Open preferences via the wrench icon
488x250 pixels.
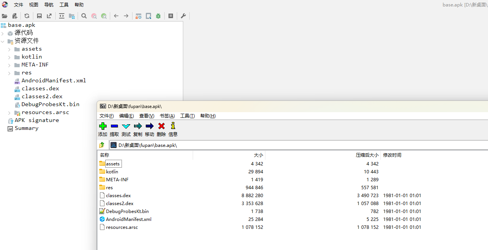183,16
